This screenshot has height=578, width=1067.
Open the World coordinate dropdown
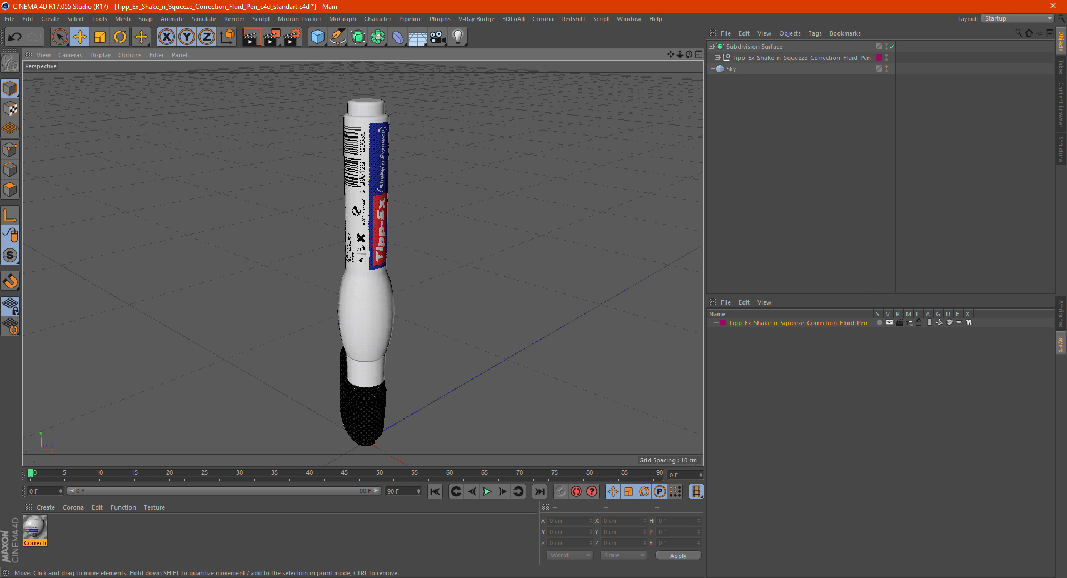coord(570,555)
